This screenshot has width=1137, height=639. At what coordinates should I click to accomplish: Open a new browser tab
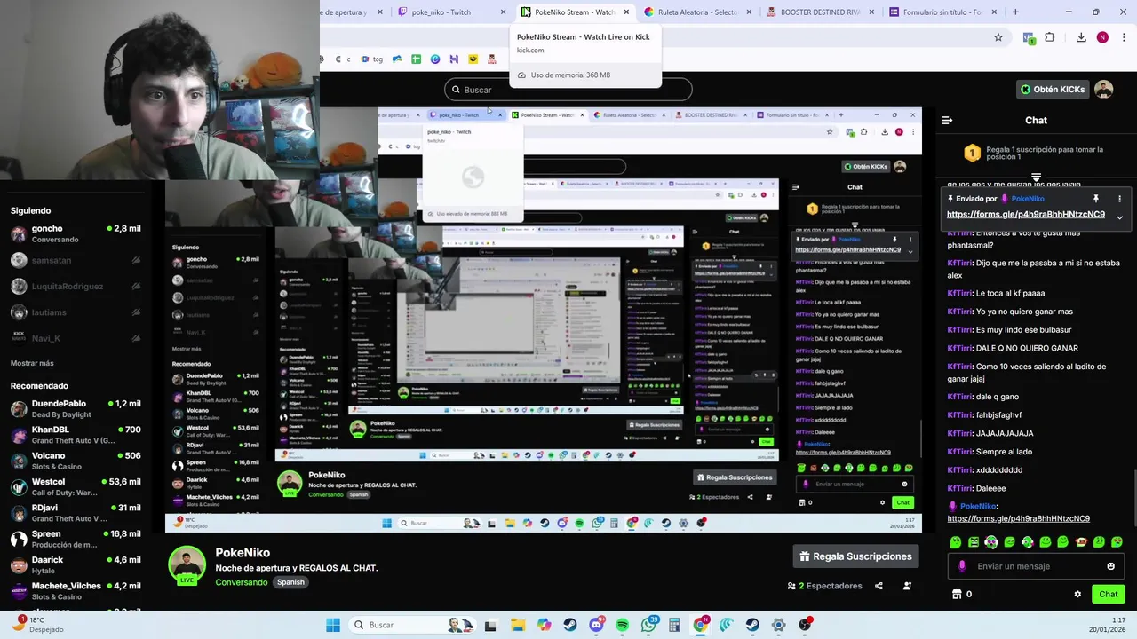click(x=1015, y=12)
